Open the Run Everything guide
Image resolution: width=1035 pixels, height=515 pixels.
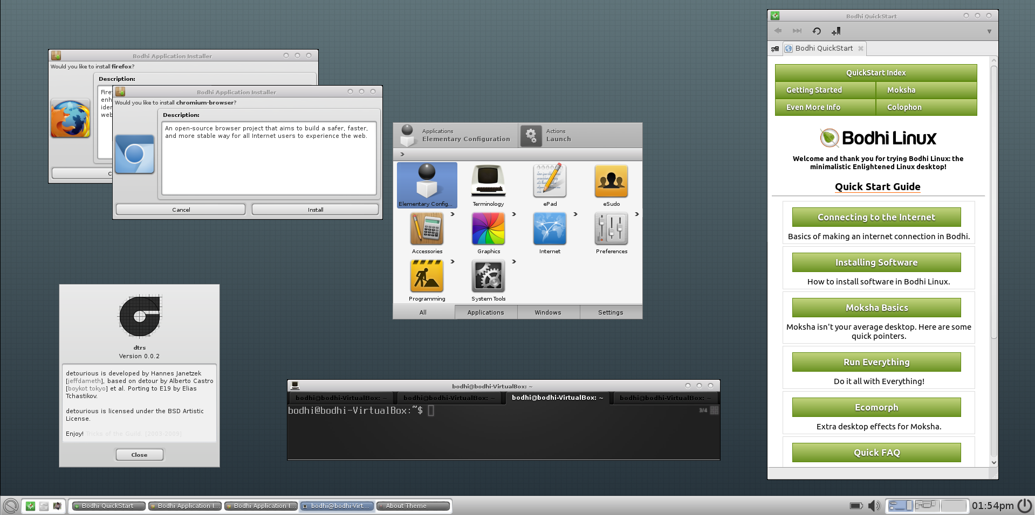click(876, 362)
